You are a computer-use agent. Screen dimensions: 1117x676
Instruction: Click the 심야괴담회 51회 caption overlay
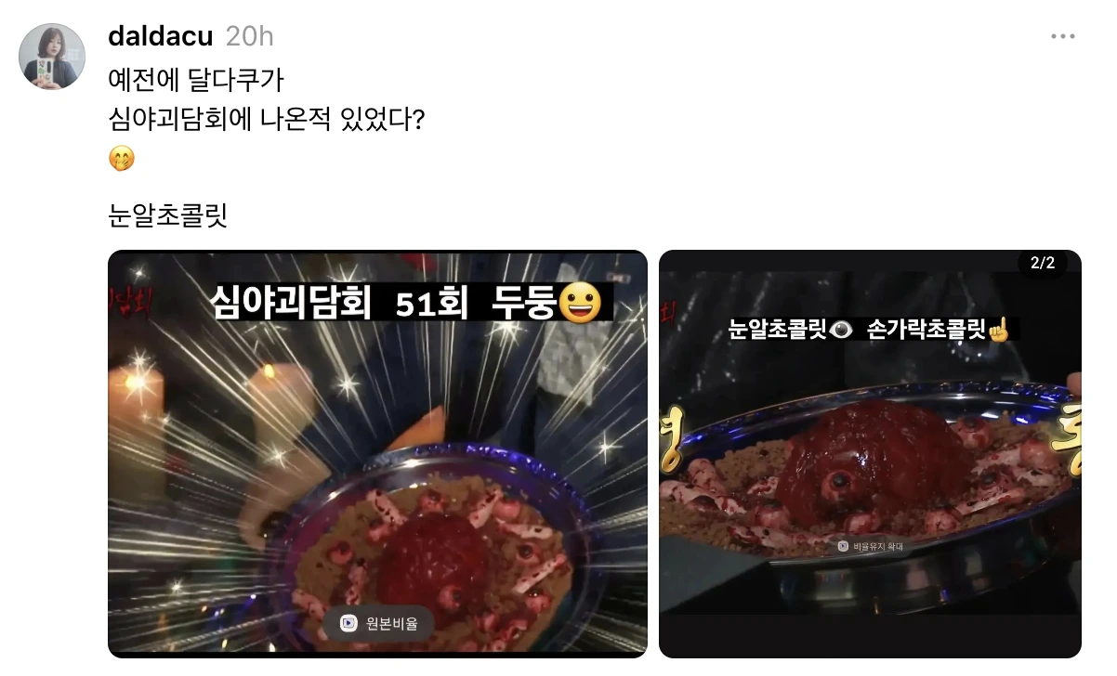414,304
